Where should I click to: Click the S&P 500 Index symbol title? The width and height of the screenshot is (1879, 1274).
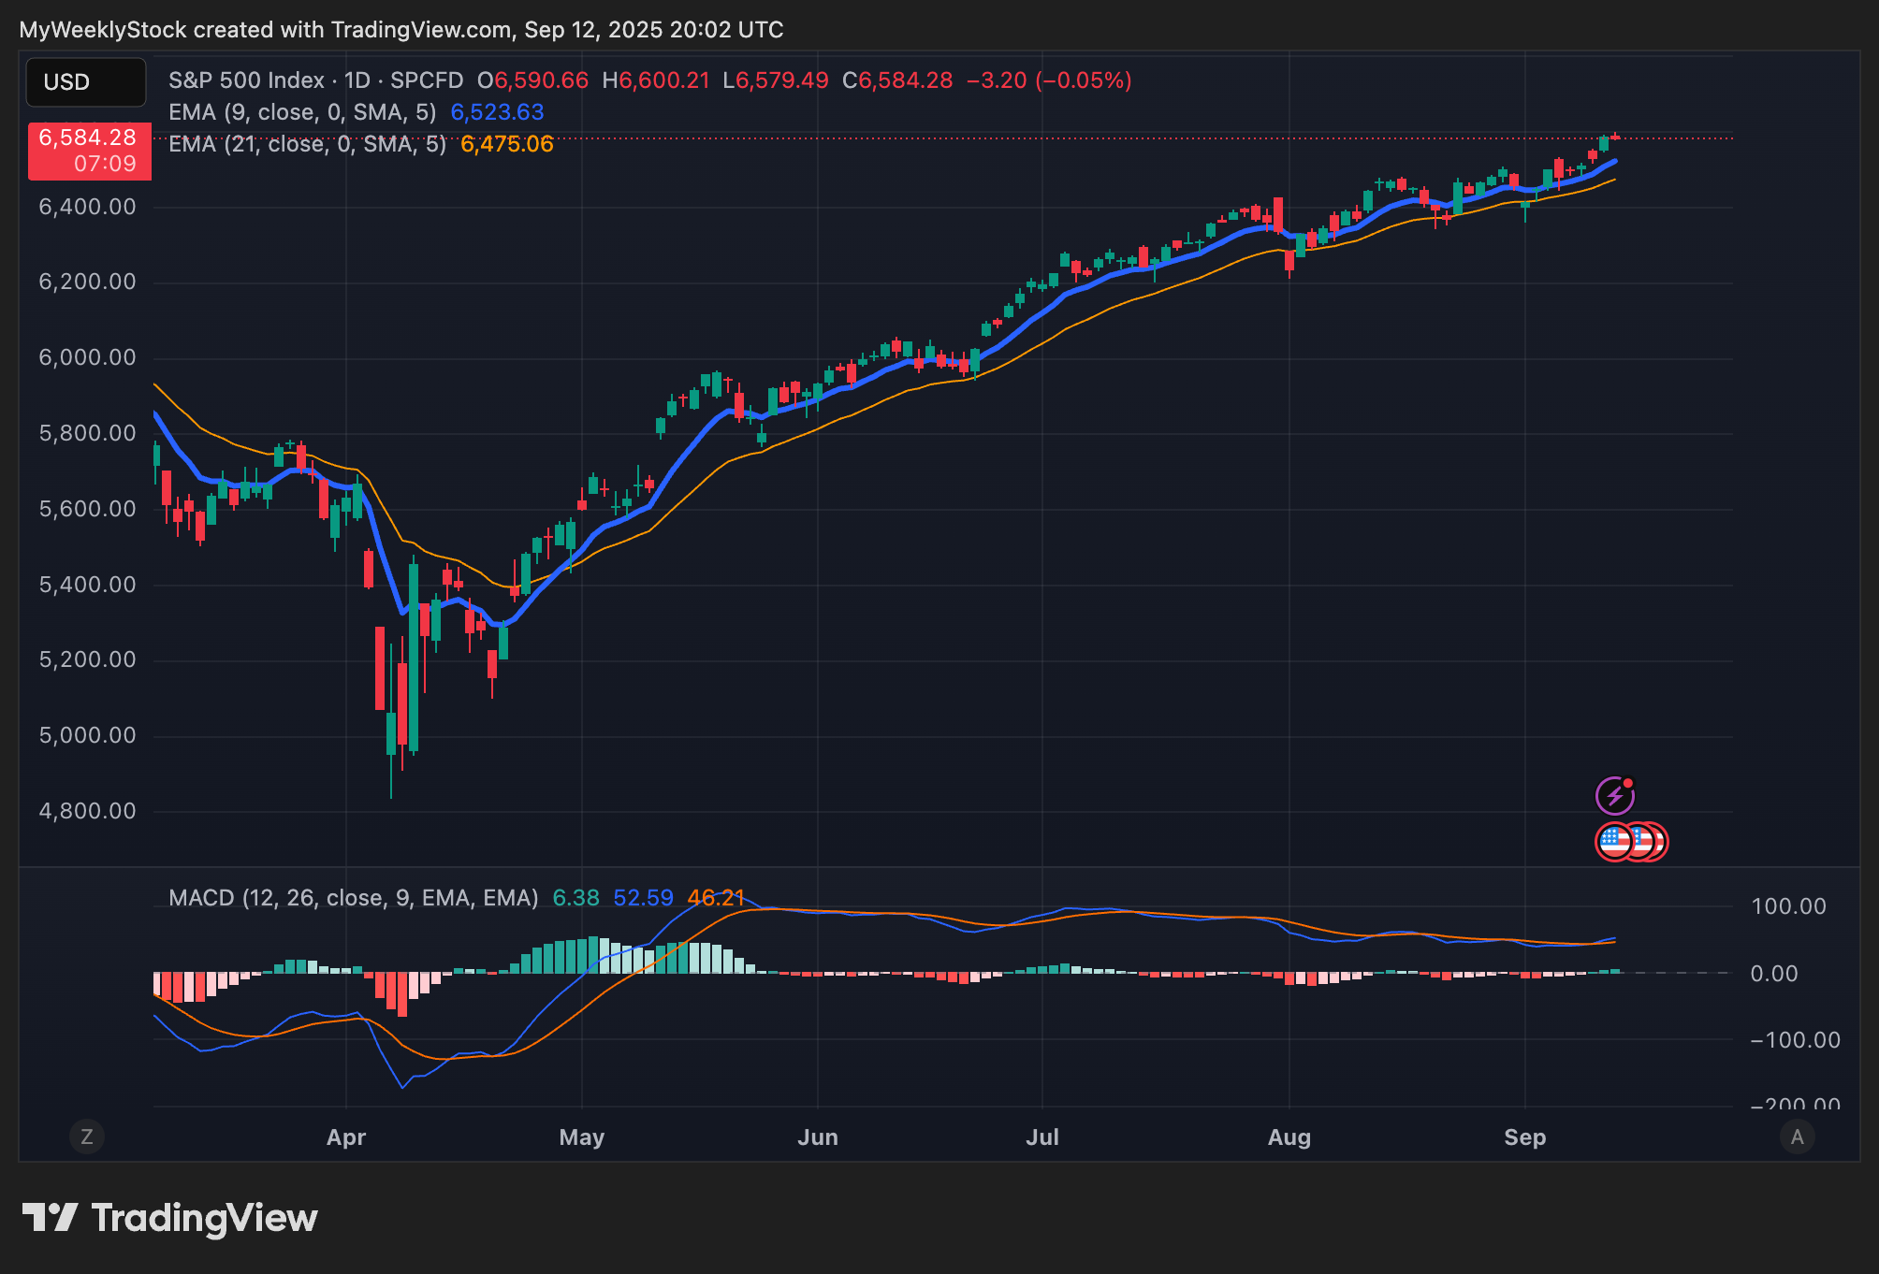[x=246, y=80]
